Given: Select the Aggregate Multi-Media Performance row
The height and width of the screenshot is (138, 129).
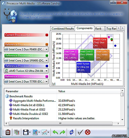Looking at the screenshot, I should (x=62, y=101).
